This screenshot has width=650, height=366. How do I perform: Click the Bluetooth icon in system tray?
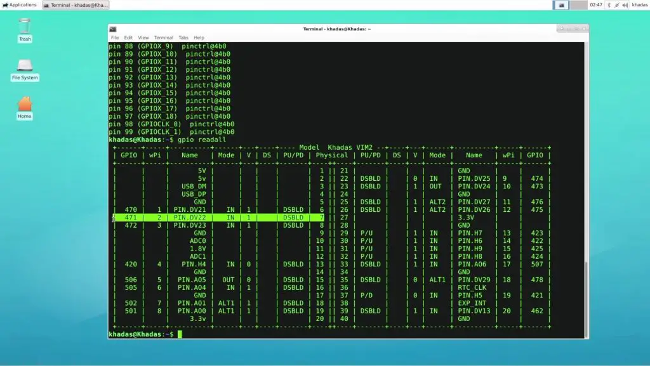(x=609, y=4)
